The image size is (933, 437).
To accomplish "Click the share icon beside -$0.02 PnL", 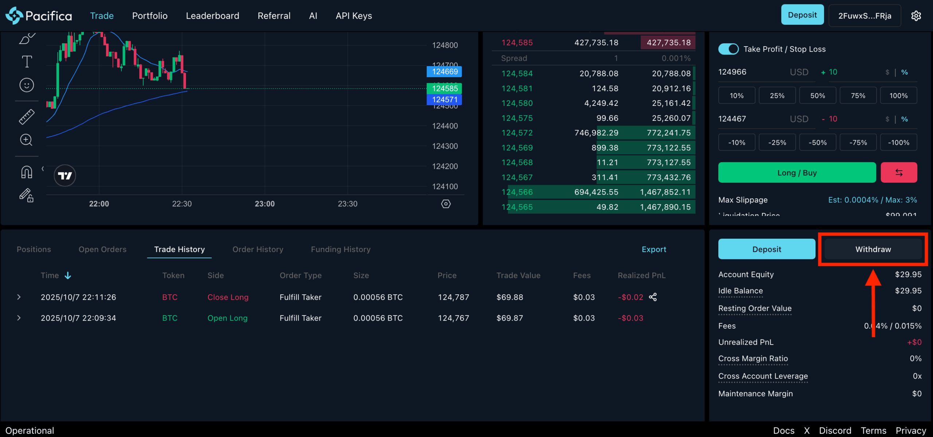I will pos(653,297).
